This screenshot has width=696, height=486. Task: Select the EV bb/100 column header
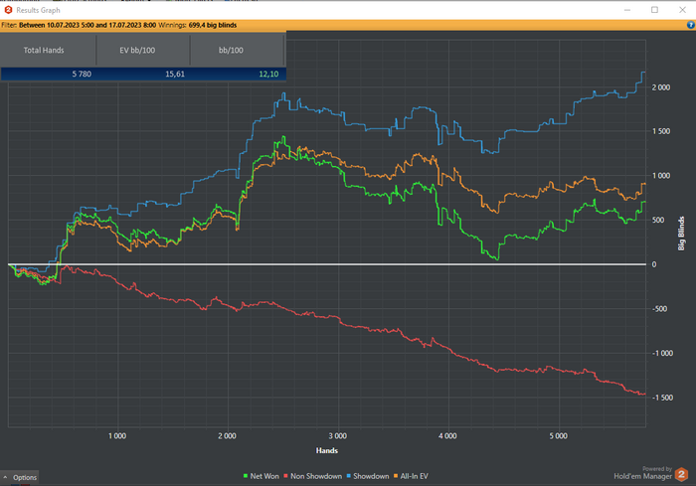point(143,50)
